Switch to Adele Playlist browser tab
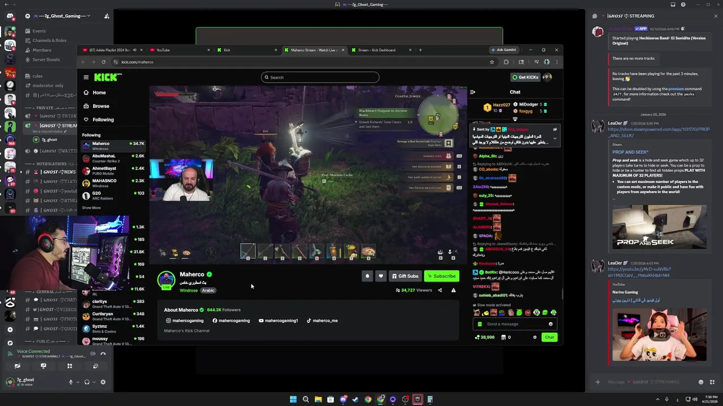Viewport: 723px width, 406px height. click(x=112, y=50)
